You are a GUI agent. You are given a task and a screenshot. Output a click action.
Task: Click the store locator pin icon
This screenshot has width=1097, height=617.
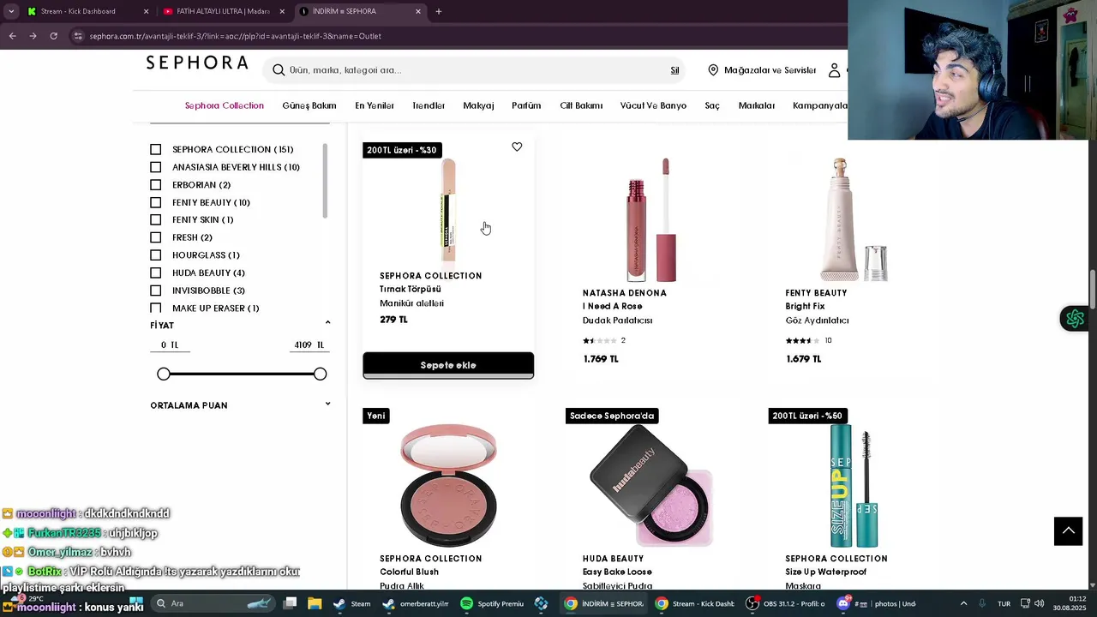coord(713,70)
